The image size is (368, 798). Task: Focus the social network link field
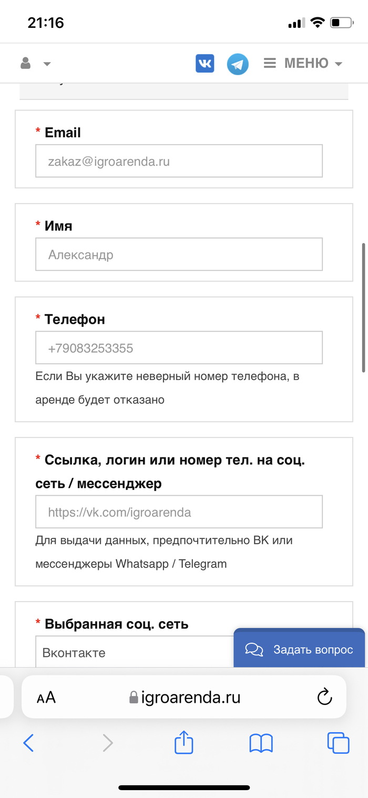[x=179, y=512]
